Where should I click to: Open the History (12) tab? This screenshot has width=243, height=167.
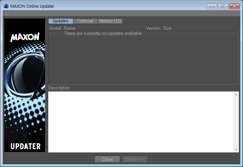(x=110, y=21)
